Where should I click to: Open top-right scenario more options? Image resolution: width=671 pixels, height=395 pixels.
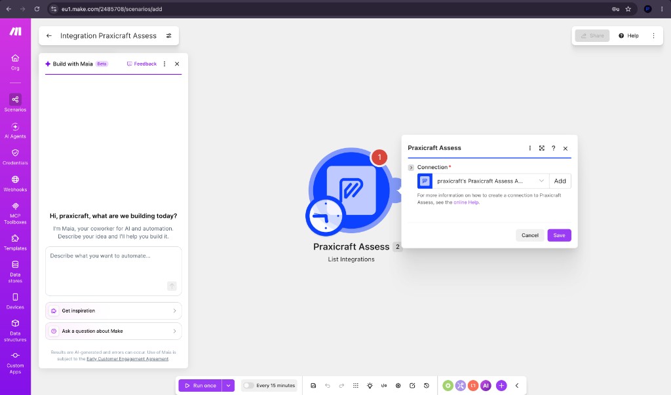click(x=653, y=35)
